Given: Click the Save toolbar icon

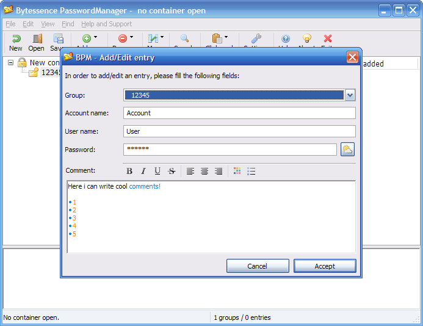Looking at the screenshot, I should (58, 38).
